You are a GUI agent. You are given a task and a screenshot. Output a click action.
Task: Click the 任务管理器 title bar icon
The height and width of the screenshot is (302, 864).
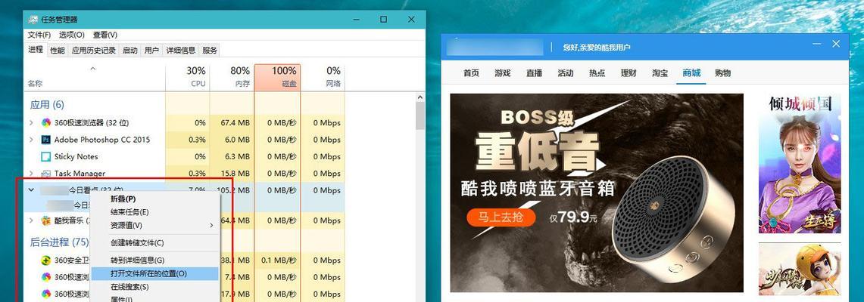pyautogui.click(x=33, y=19)
